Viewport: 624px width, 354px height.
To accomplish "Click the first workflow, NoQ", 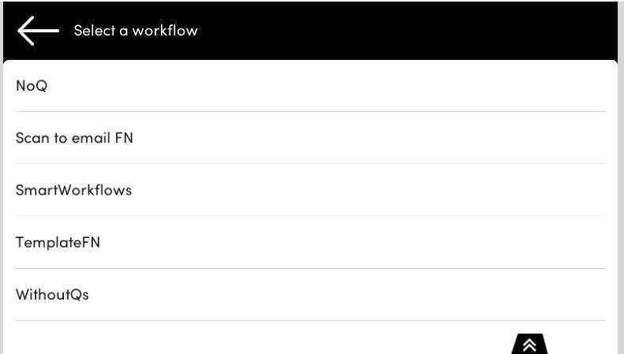I will [32, 86].
